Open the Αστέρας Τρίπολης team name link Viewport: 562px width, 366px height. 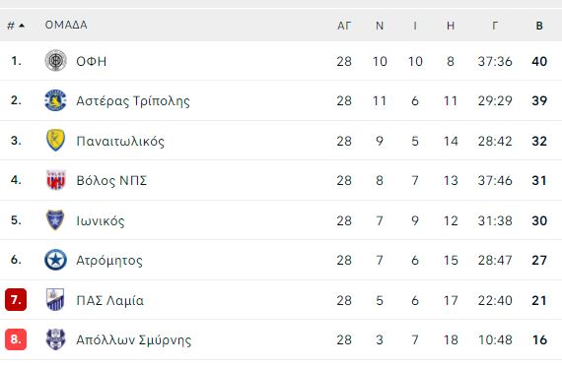pyautogui.click(x=133, y=101)
